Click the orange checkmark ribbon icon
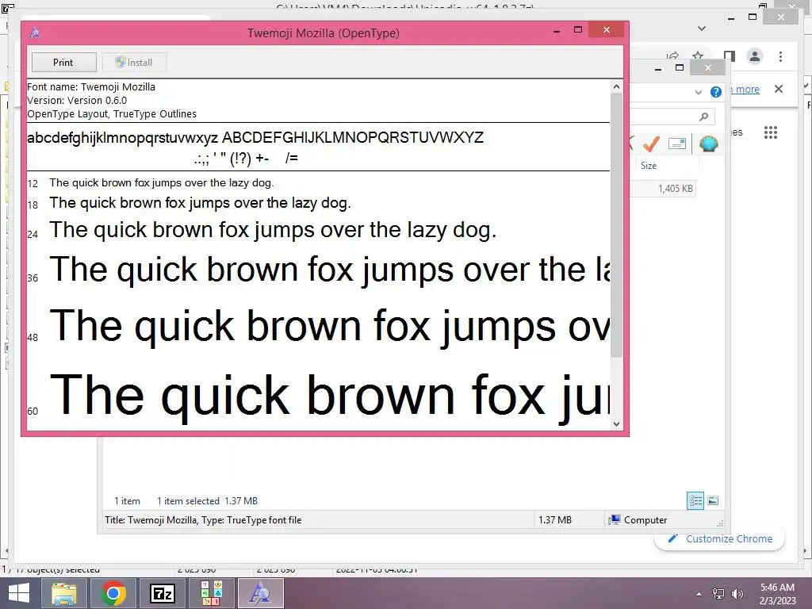Screen dimensions: 812x609 pos(652,144)
